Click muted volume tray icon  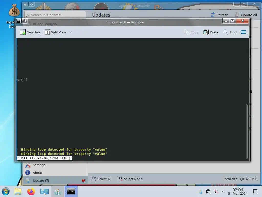point(216,191)
